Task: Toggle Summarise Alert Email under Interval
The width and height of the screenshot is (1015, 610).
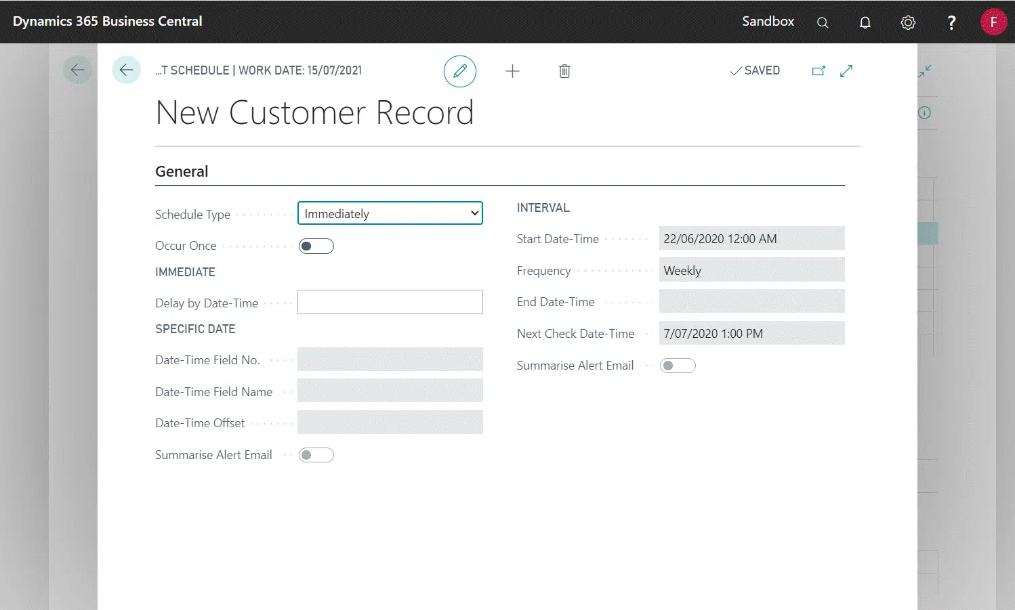Action: click(678, 366)
